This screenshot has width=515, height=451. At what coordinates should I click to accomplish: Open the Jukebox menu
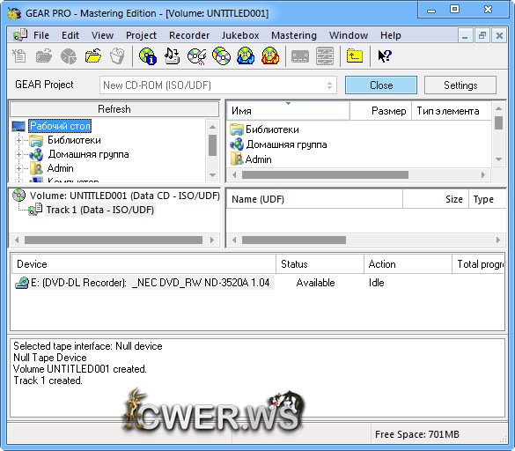tap(240, 35)
